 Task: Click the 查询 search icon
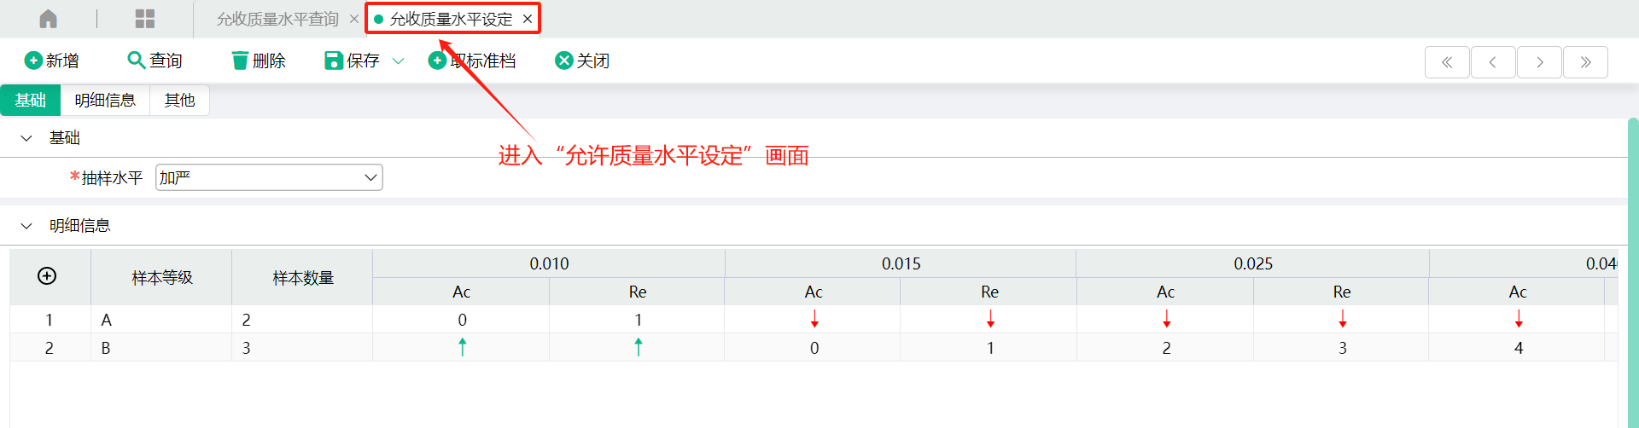coord(136,61)
